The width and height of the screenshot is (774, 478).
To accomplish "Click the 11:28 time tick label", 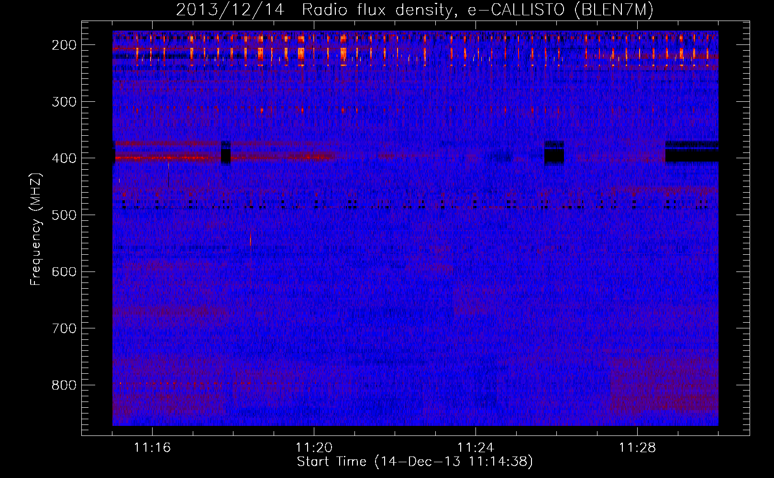I will click(x=637, y=448).
